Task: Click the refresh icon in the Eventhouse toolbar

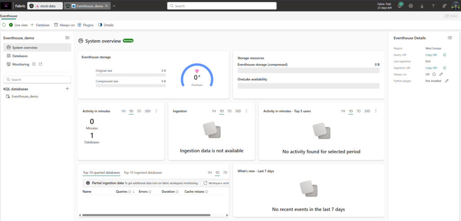Action: tap(4, 25)
